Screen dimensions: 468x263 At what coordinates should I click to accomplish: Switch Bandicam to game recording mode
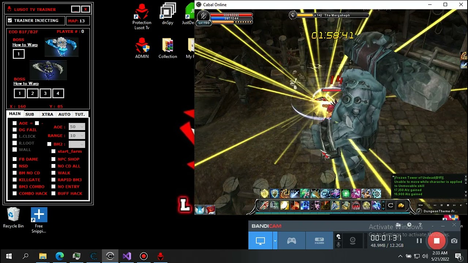click(x=291, y=241)
